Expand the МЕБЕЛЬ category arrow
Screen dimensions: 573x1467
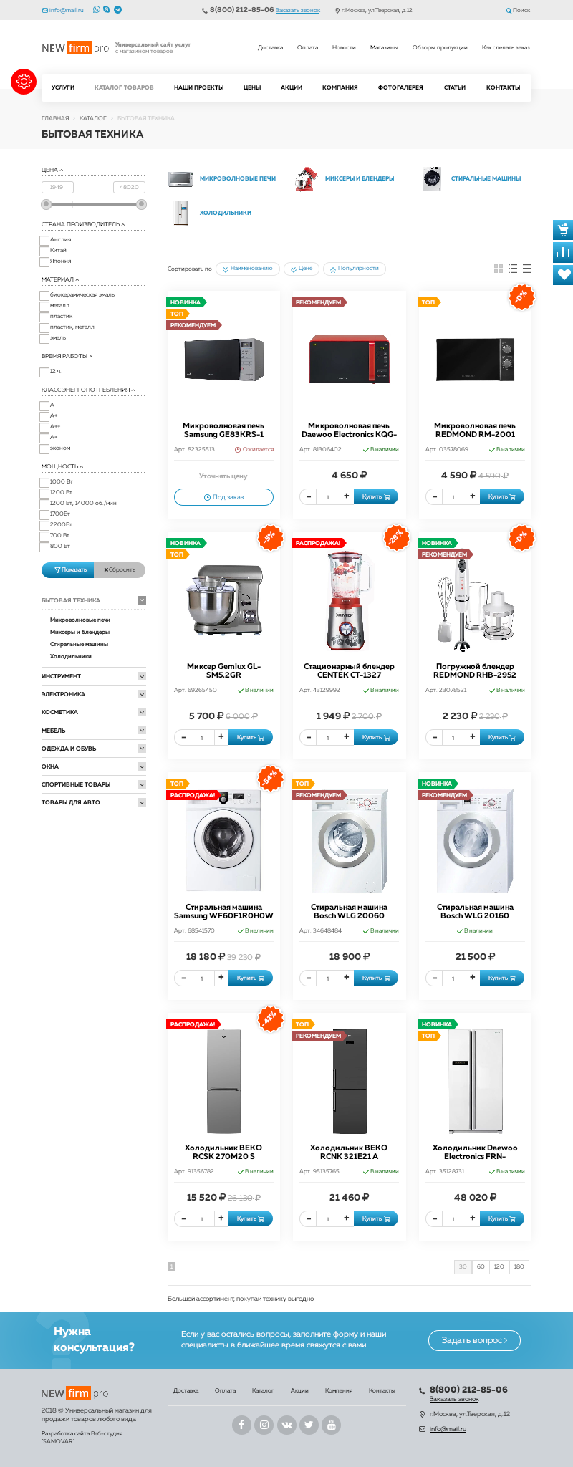(142, 731)
